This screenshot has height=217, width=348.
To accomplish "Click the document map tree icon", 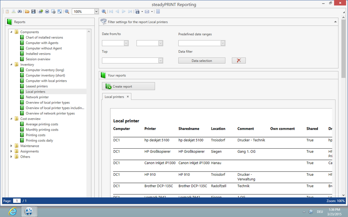I will 13,12.
